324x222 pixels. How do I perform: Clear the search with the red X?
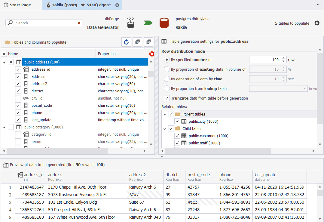pos(79,23)
